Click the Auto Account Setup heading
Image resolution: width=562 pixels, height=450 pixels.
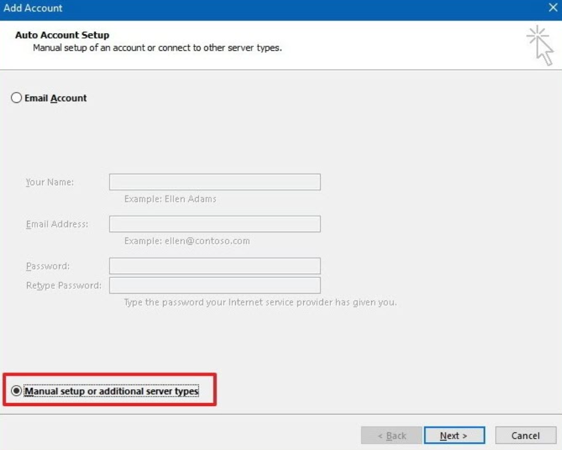(62, 35)
